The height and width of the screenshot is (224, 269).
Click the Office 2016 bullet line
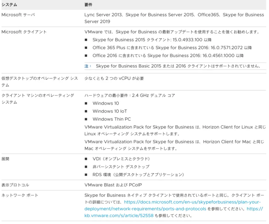tap(168, 55)
